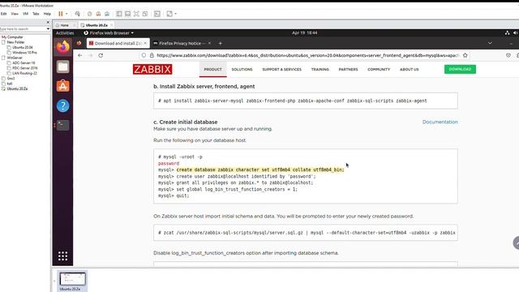Screen dimensions: 519x292
Task: Open the VMware VM menu
Action: [x=25, y=14]
